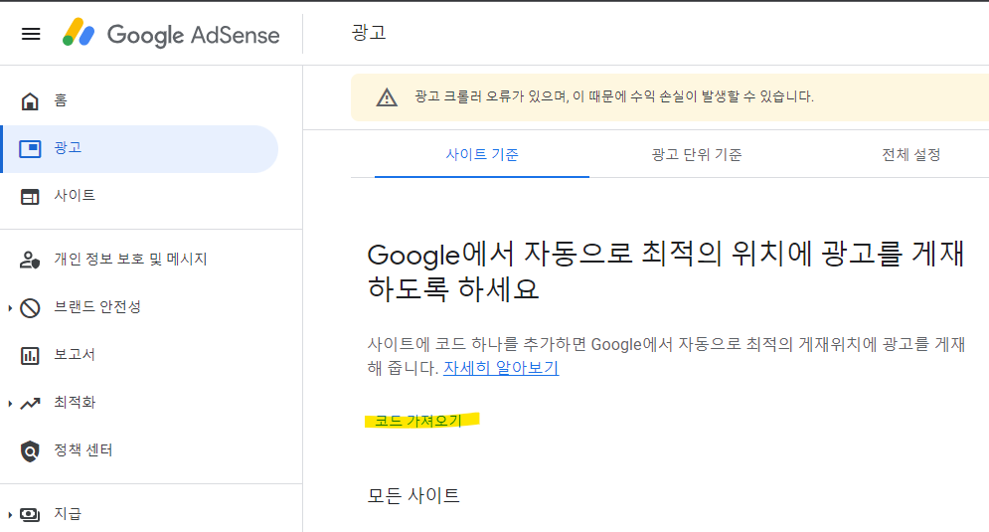Expand the 브랜드 안전성 submenu arrow
The width and height of the screenshot is (989, 532).
click(10, 308)
